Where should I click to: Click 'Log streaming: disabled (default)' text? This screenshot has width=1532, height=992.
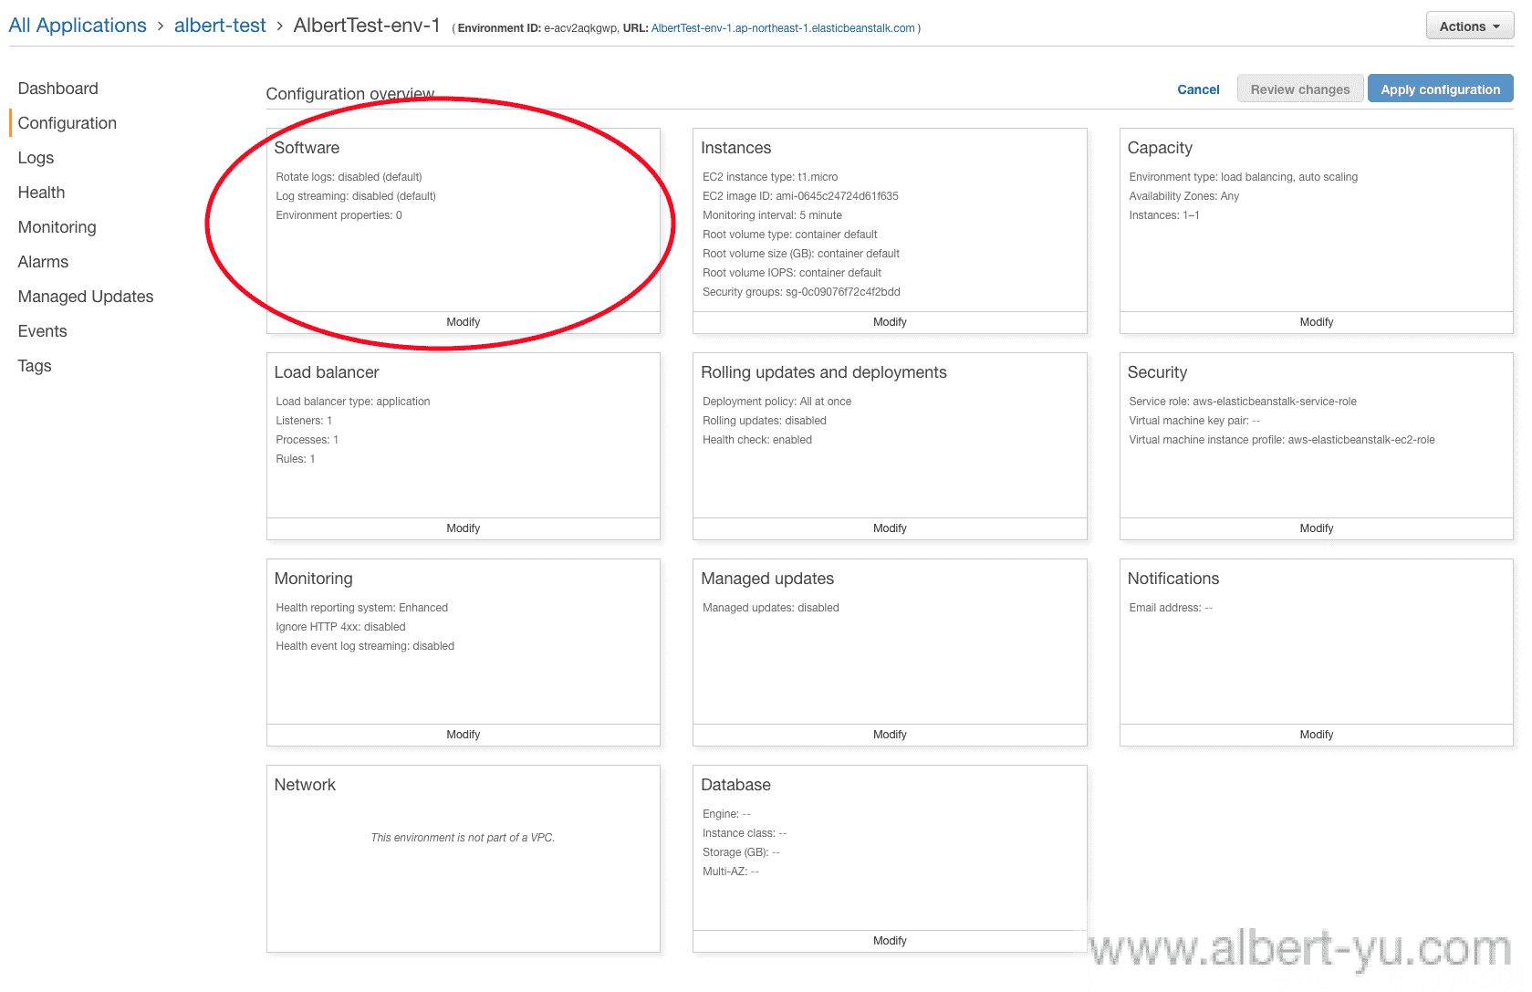[356, 196]
